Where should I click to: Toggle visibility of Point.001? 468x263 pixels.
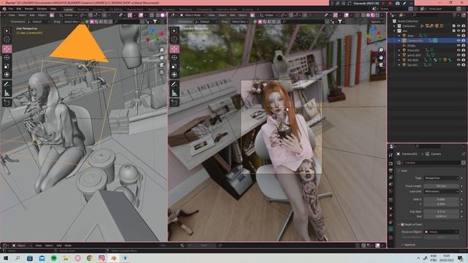pyautogui.click(x=458, y=50)
